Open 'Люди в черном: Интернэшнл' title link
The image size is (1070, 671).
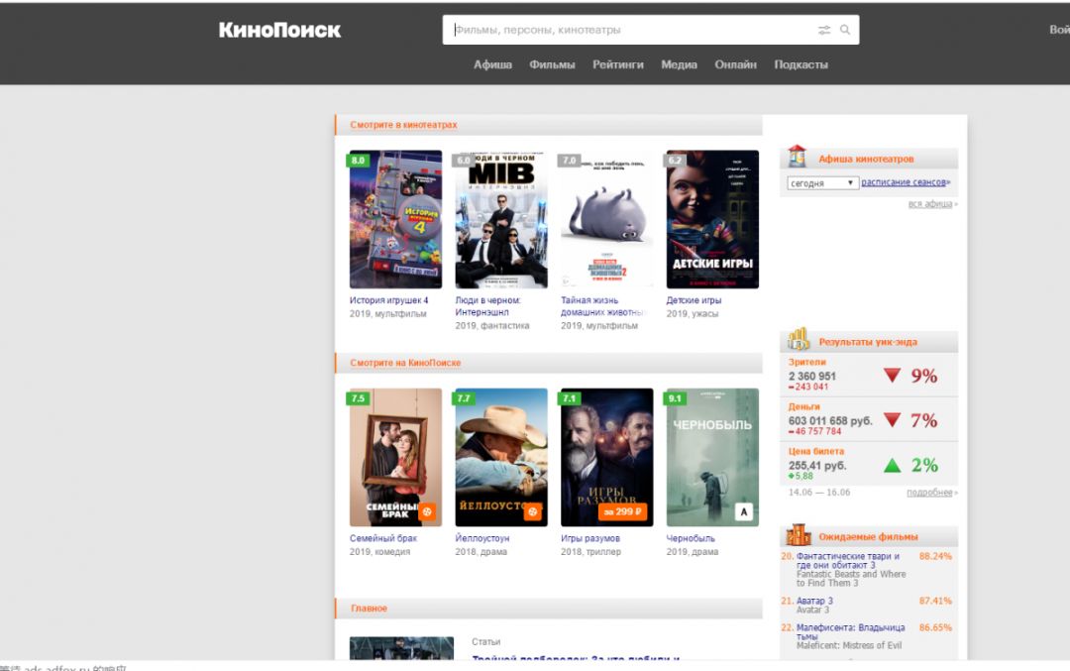[487, 306]
